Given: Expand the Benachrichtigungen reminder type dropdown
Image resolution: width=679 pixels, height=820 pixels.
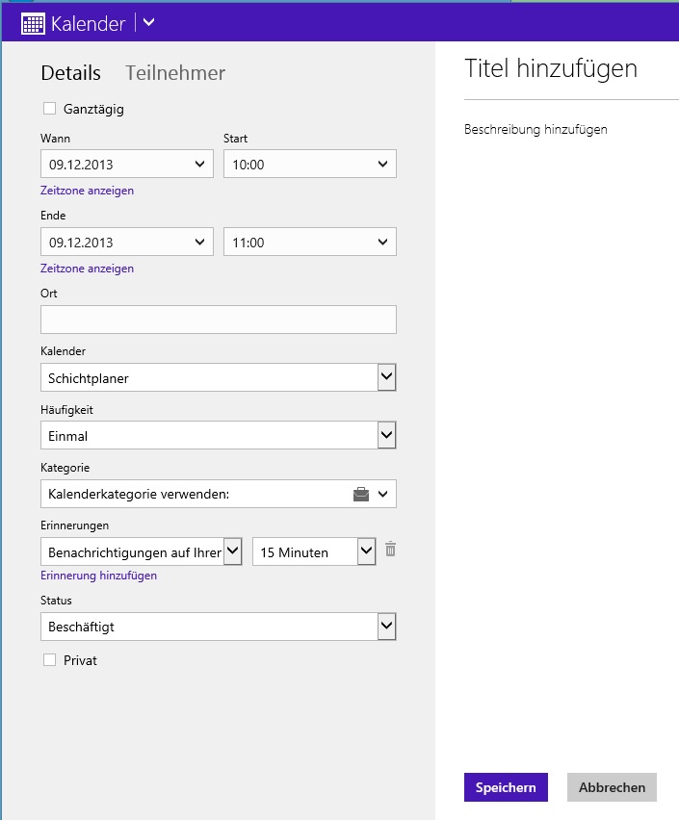Looking at the screenshot, I should (142, 551).
